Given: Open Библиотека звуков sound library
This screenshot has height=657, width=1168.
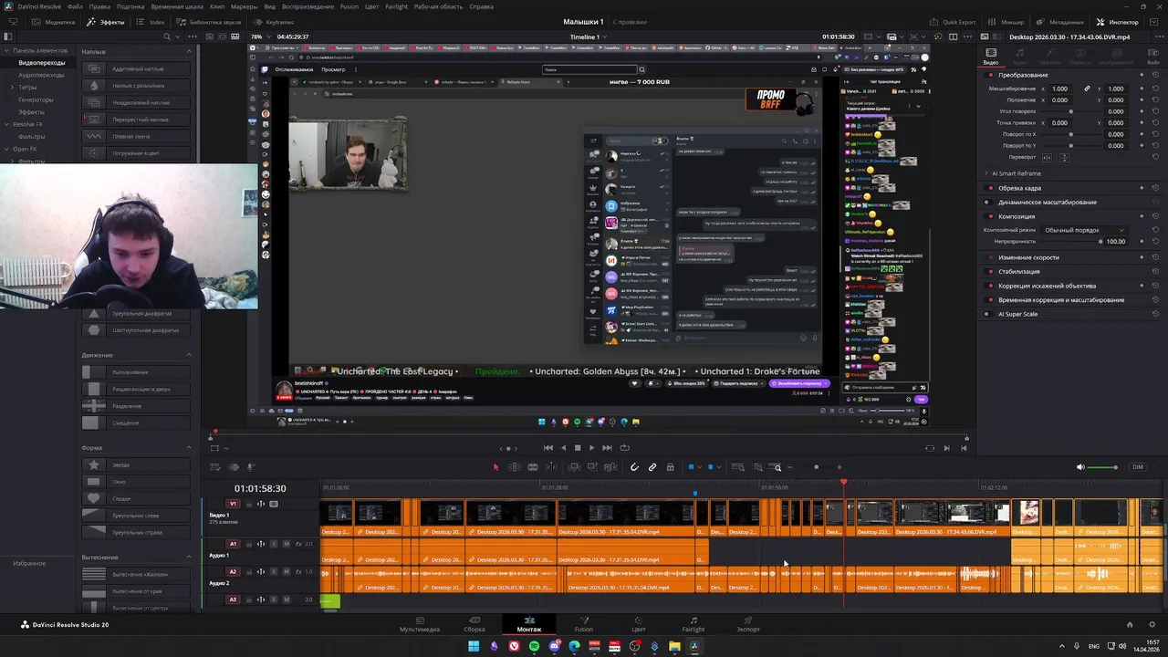Looking at the screenshot, I should pyautogui.click(x=209, y=22).
